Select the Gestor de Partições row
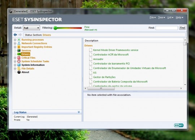 (x=104, y=77)
